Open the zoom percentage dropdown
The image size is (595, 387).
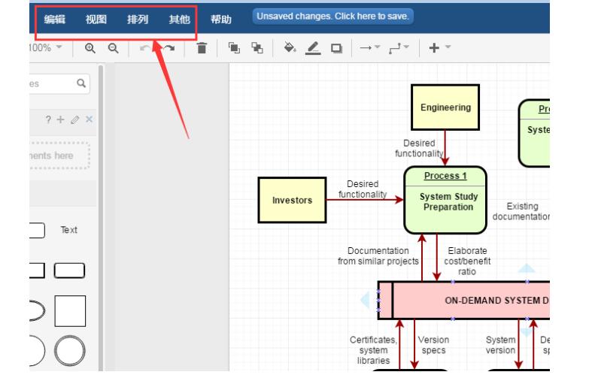(x=46, y=48)
